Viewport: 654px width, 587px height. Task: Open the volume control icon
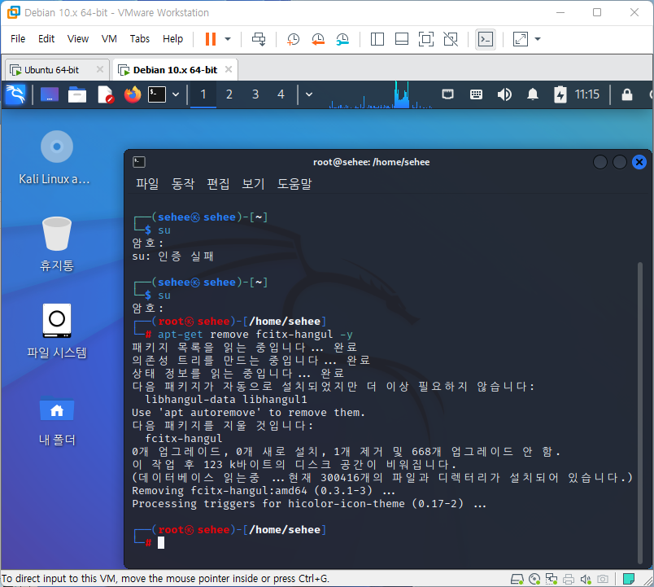coord(504,94)
